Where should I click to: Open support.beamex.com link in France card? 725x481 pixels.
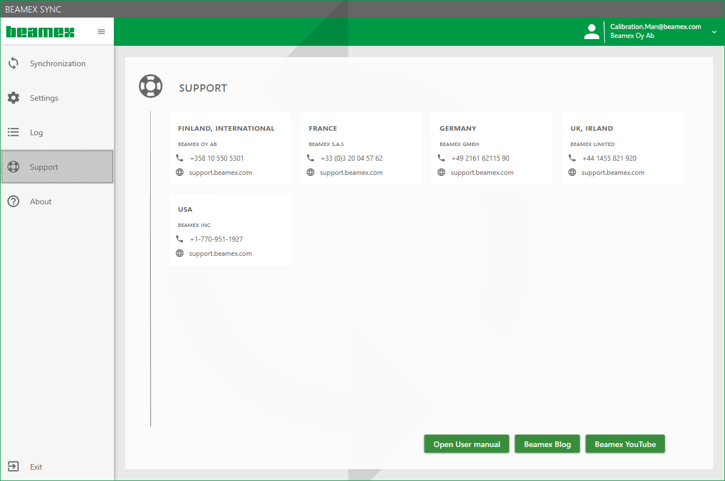(351, 173)
